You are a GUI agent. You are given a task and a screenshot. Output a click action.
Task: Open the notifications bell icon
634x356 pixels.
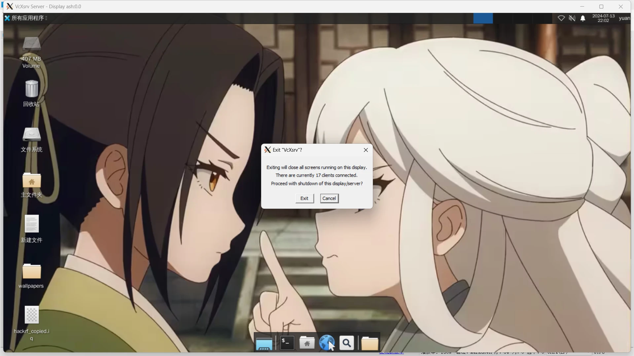coord(583,18)
